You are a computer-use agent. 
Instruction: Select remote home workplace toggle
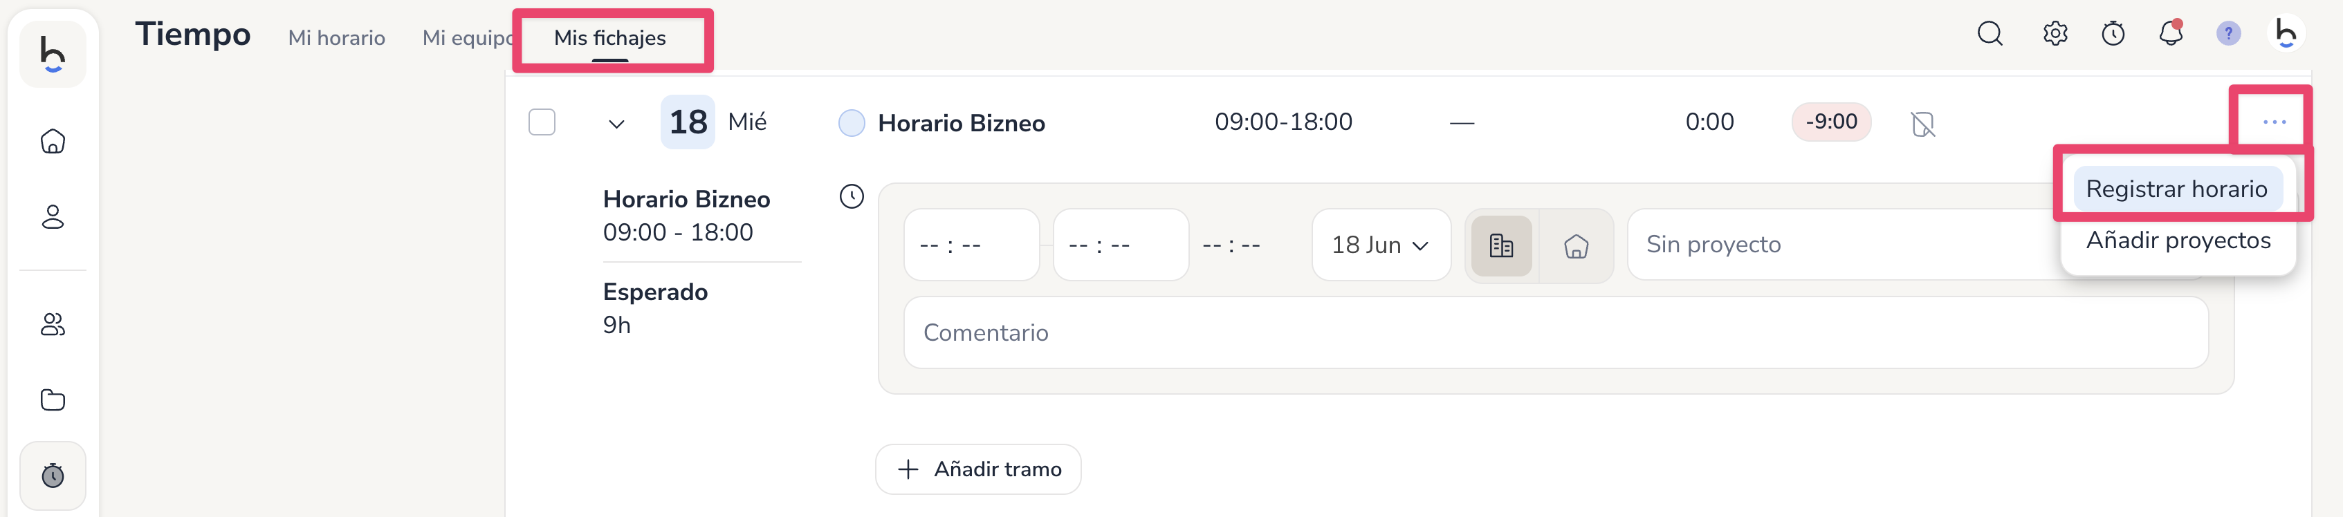click(1575, 245)
